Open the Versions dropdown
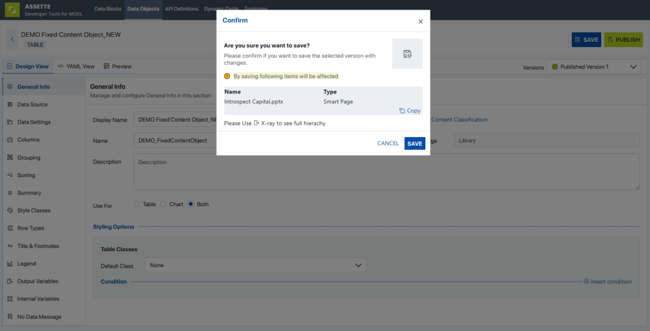Viewport: 650px width, 331px height. pyautogui.click(x=594, y=67)
